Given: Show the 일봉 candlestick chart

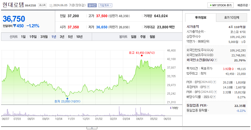Looking at the screenshot, I should click(x=134, y=37).
